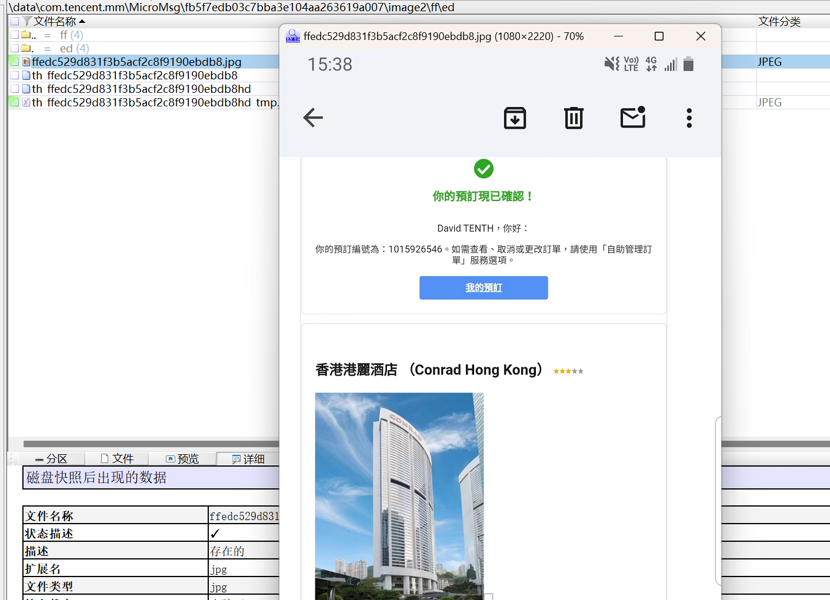Click the signal strength bars icon in the preview
This screenshot has height=600, width=830.
[x=671, y=64]
